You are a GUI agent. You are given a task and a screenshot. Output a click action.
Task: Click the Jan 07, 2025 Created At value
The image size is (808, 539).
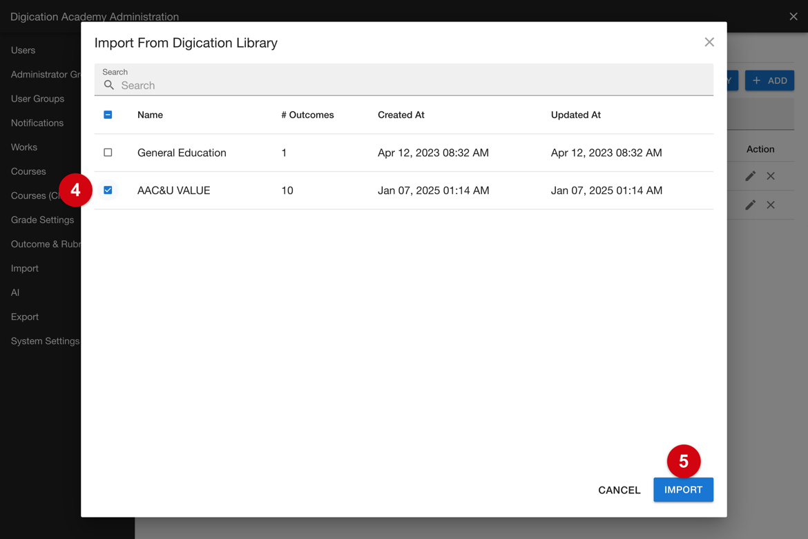(434, 190)
